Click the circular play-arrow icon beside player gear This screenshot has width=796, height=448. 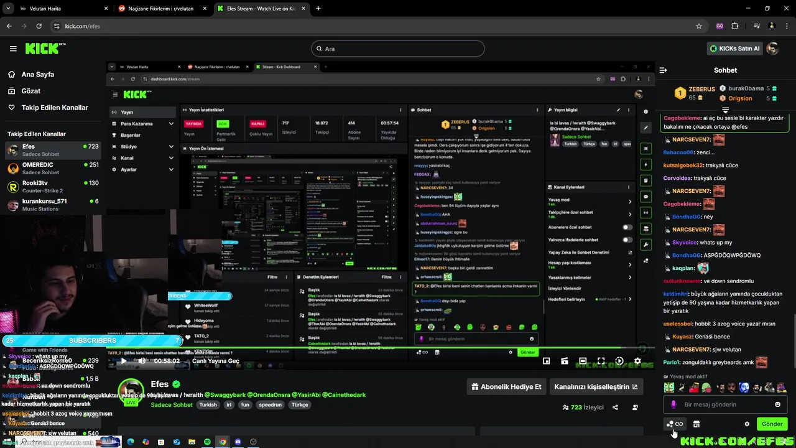pos(619,361)
